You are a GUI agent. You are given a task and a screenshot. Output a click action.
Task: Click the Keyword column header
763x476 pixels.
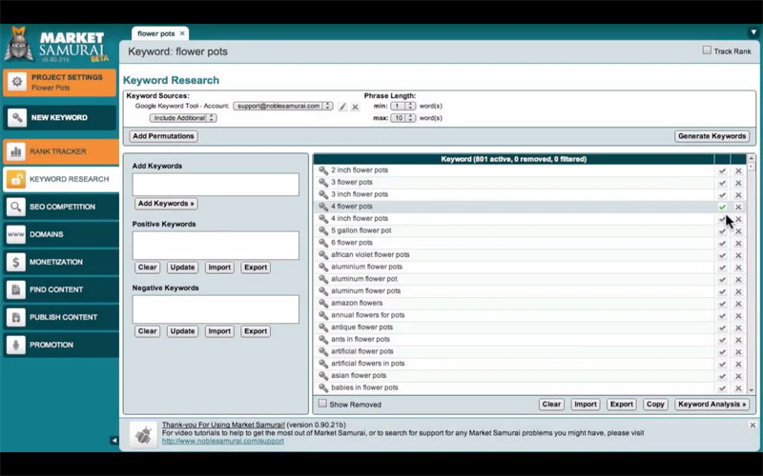click(513, 159)
